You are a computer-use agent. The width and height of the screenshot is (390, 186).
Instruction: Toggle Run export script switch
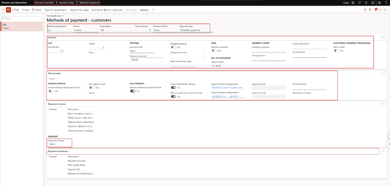pos(92,88)
